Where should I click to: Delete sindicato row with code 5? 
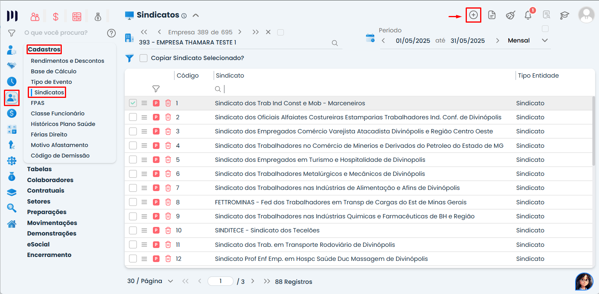tap(168, 160)
